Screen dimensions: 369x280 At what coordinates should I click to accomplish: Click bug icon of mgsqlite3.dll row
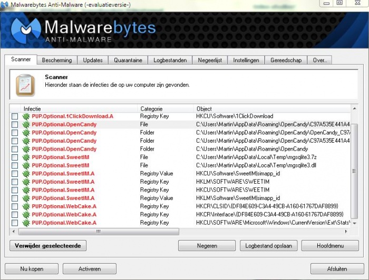26,165
